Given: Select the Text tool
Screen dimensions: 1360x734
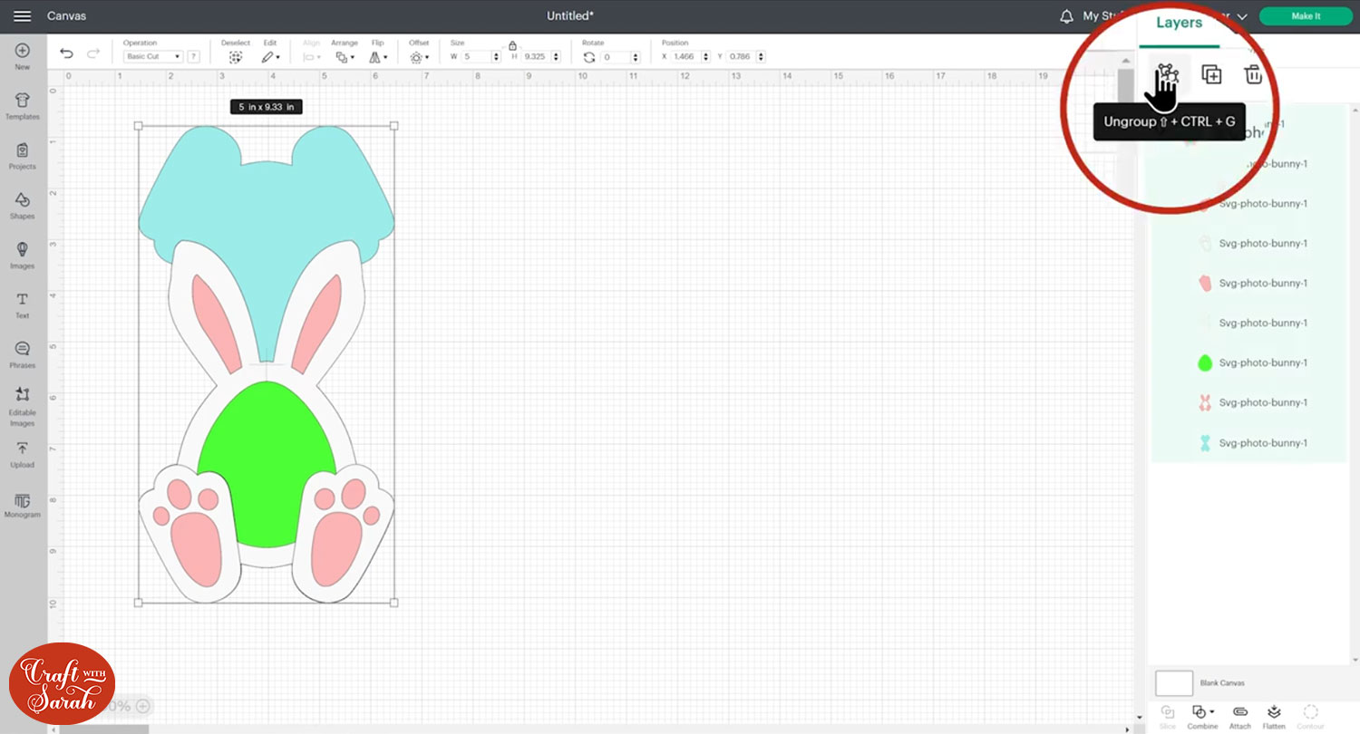Looking at the screenshot, I should tap(23, 305).
